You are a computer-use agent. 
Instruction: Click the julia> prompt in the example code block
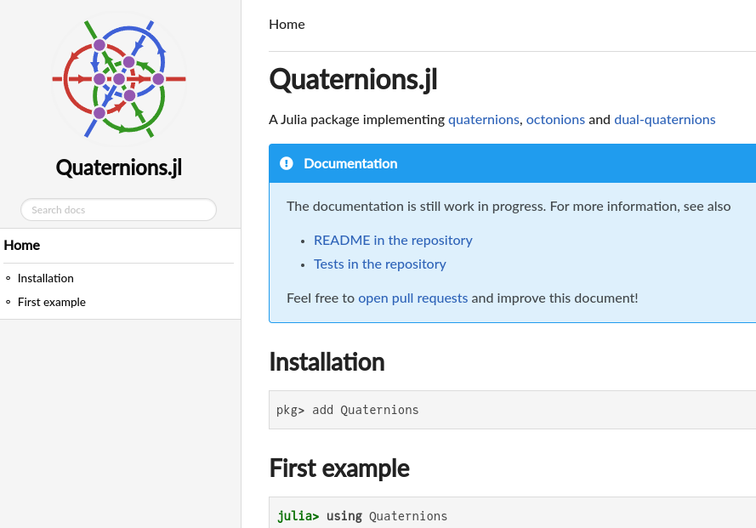296,516
